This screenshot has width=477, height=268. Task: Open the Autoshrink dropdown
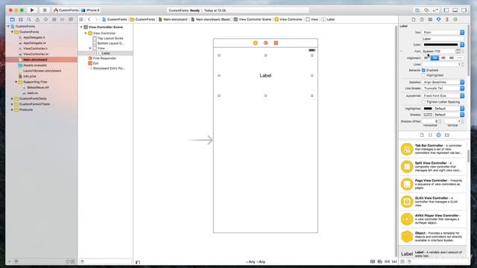443,95
